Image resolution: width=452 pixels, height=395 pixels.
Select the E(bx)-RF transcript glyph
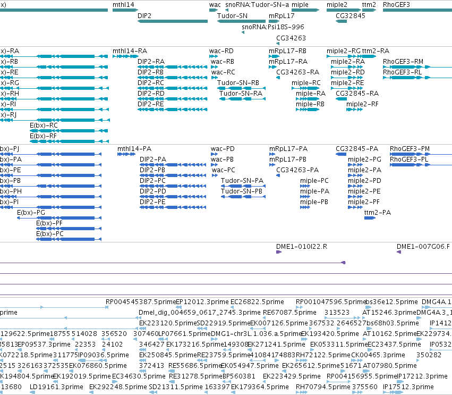pyautogui.click(x=69, y=141)
